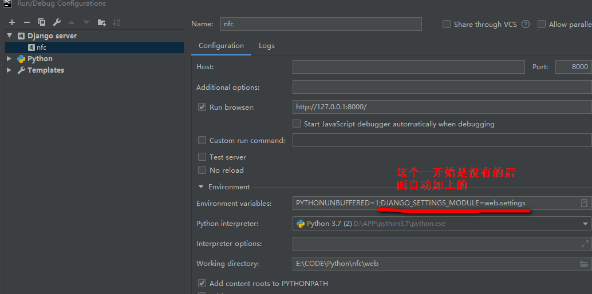The image size is (592, 294).
Task: Select the Python group in tree
Action: click(x=40, y=59)
